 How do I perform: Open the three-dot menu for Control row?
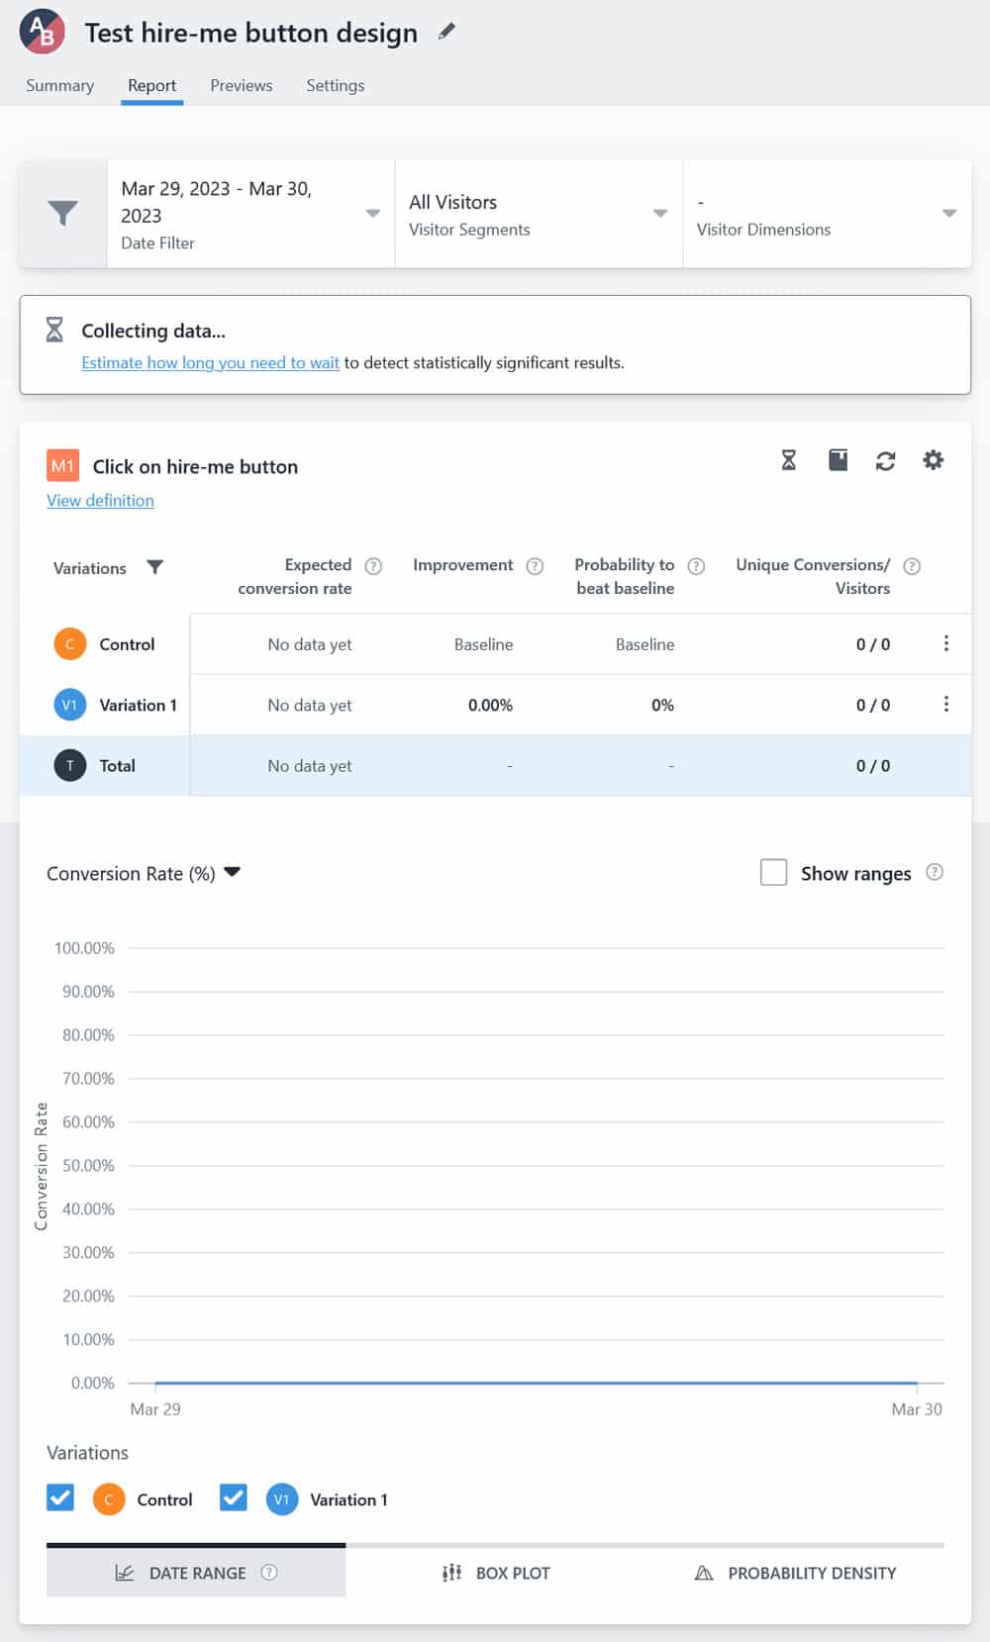945,643
